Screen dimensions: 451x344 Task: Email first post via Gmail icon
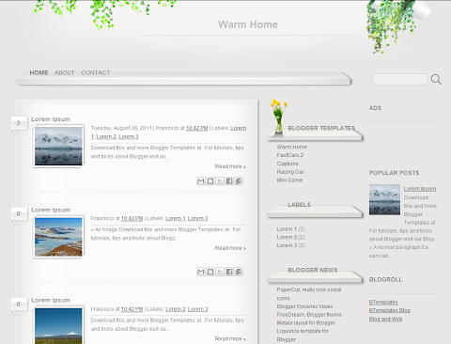pos(201,181)
